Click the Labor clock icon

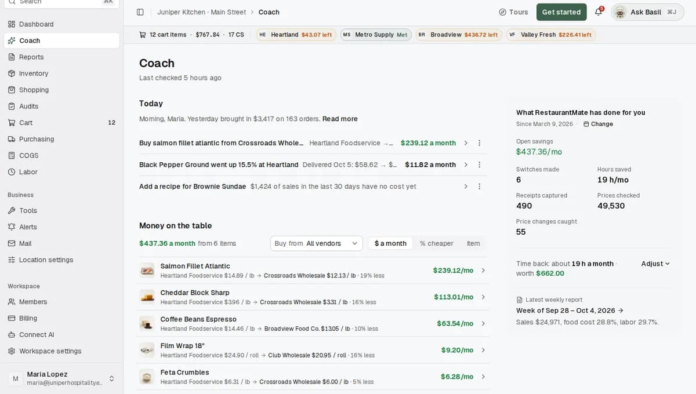click(12, 172)
